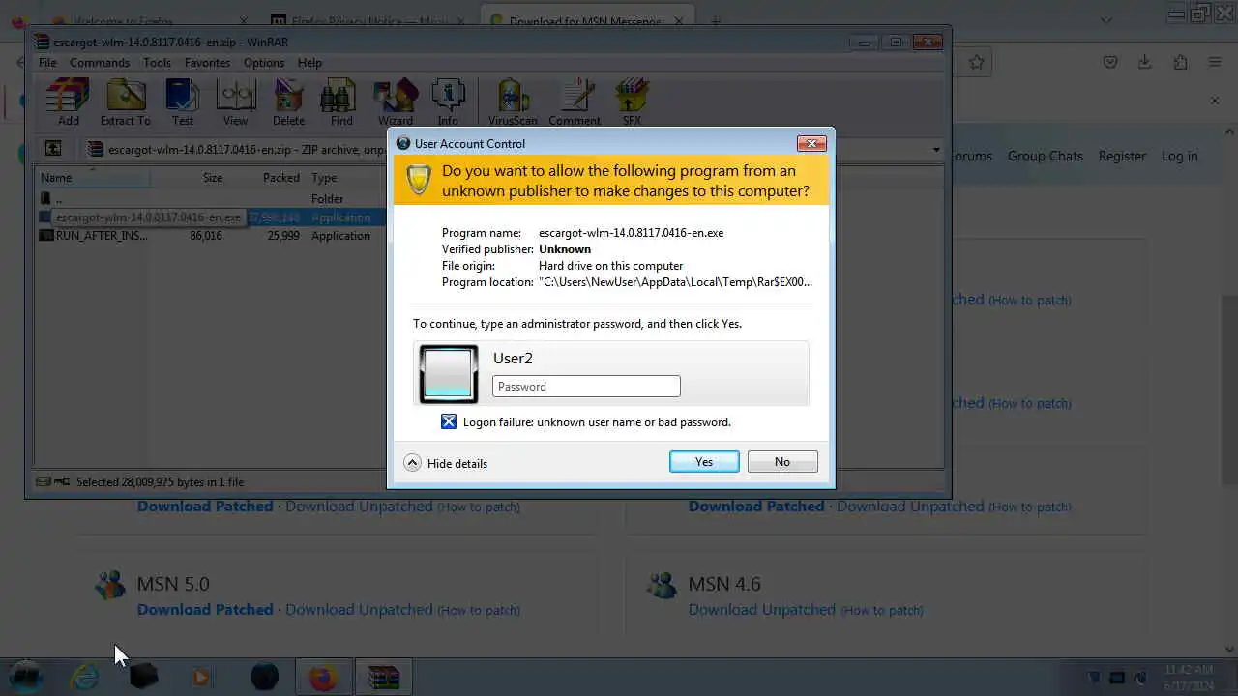The image size is (1238, 696).
Task: Click the Delete toolbar icon in WinRAR
Action: click(x=288, y=101)
